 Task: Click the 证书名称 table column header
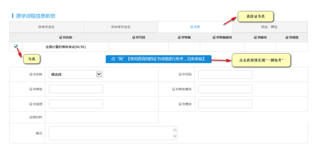point(65,37)
